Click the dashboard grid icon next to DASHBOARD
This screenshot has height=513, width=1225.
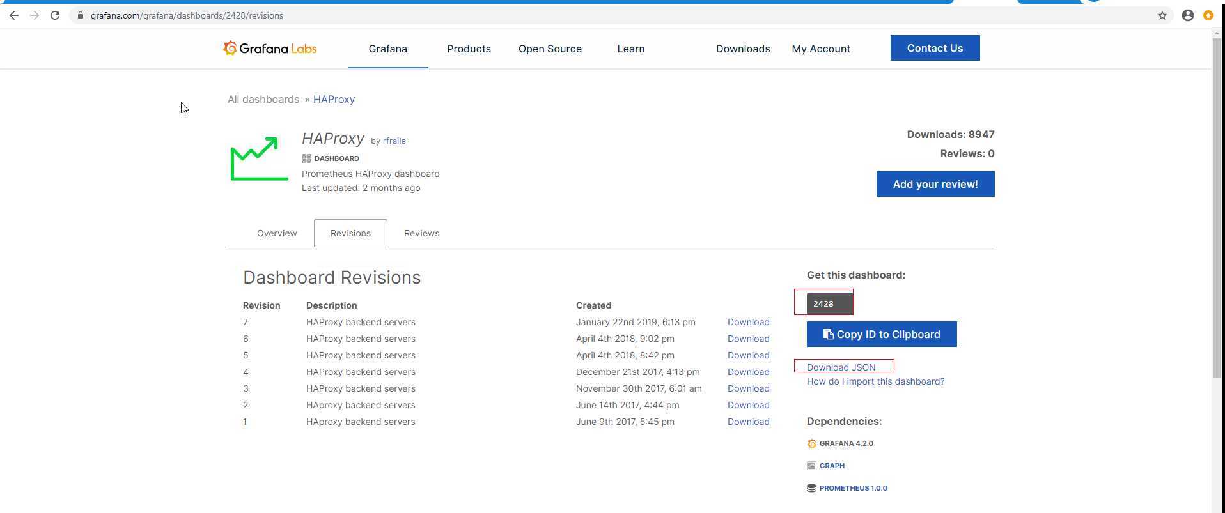[x=306, y=158]
